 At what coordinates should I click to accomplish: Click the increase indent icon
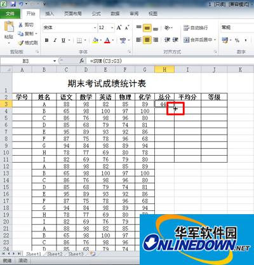[x=175, y=40]
